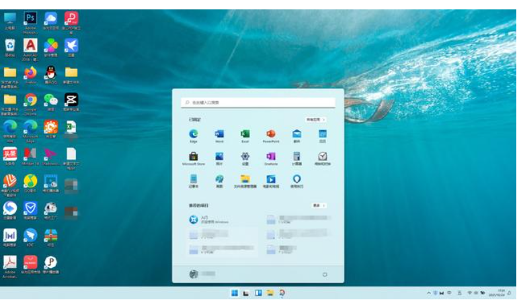
Task: Open the Tips app in Start menu
Action: pos(296,181)
